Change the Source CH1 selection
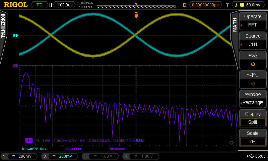The width and height of the screenshot is (268, 161). tap(253, 40)
